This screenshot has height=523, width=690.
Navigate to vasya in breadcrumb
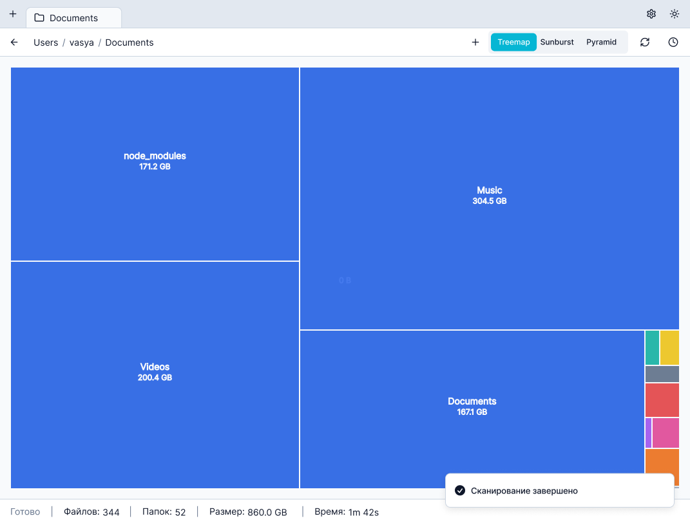(x=82, y=43)
